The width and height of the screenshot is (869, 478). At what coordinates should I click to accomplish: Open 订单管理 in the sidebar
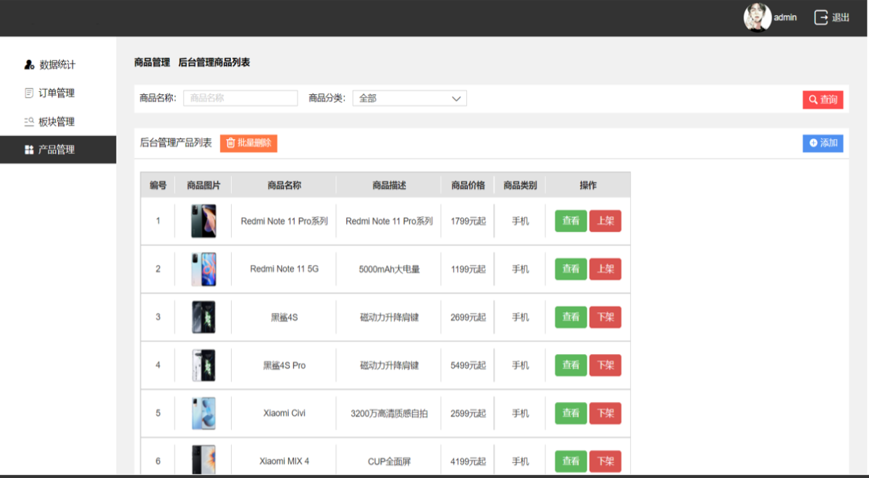tap(58, 93)
